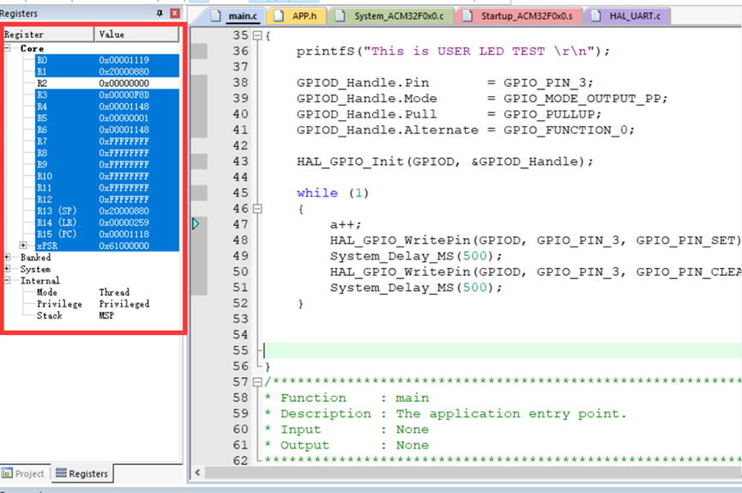Pin the Registers panel with pushpin icon

[x=160, y=14]
